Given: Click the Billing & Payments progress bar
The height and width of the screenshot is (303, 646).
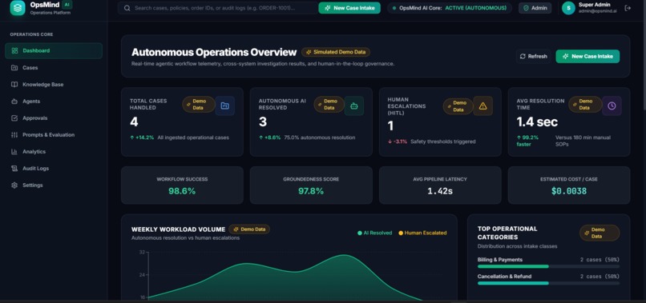Looking at the screenshot, I should [x=548, y=266].
